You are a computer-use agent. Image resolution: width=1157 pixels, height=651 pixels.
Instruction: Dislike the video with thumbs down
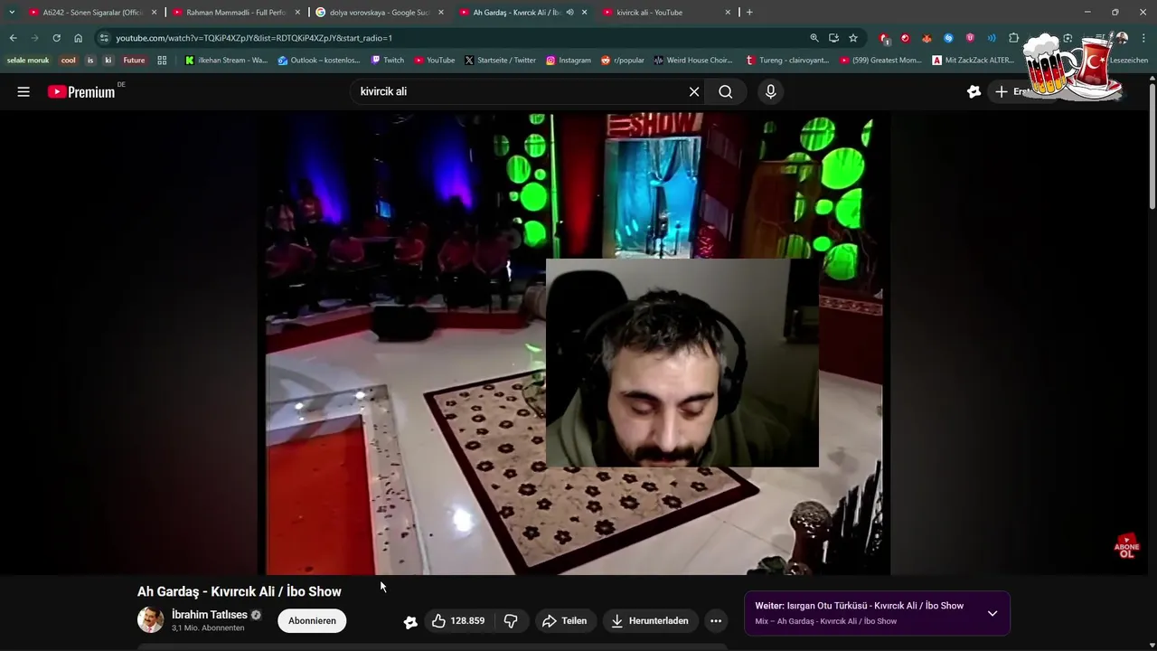pyautogui.click(x=511, y=621)
